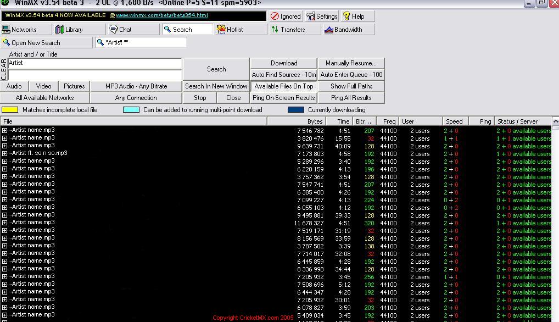Screen dimensions: 559x322
Task: Sort by the Ping column header
Action: click(482, 121)
